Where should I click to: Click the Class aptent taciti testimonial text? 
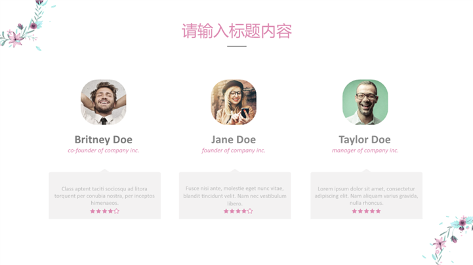(x=104, y=196)
